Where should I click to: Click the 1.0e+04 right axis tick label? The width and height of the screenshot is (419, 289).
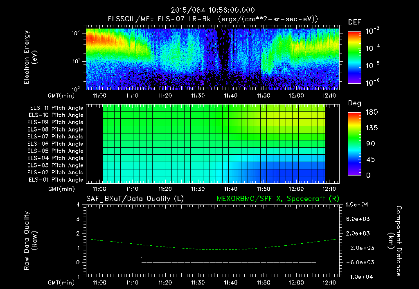pos(357,205)
